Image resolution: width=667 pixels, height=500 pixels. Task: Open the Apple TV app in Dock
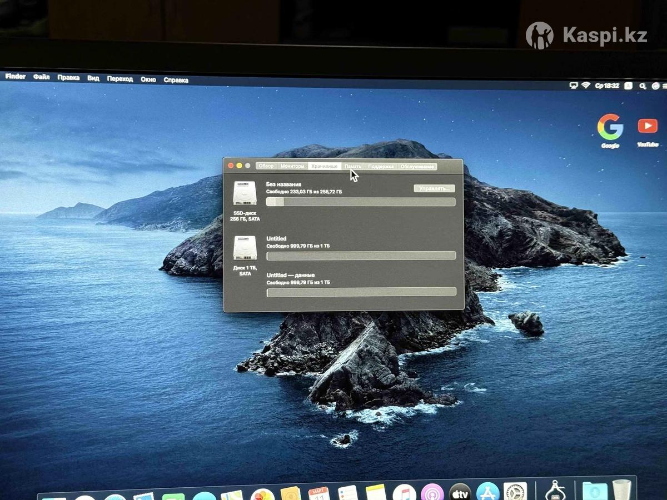[x=460, y=492]
